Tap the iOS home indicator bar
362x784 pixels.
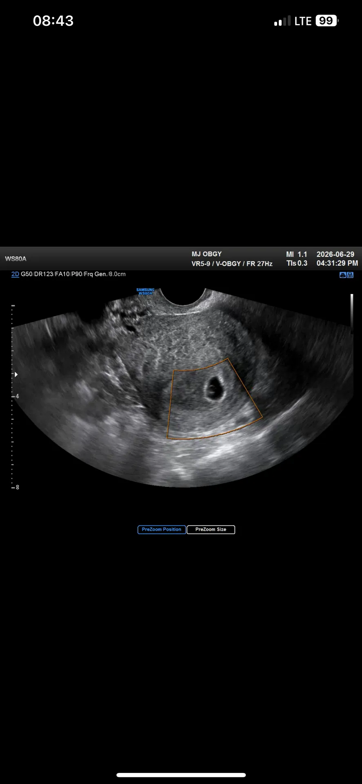[x=181, y=775]
